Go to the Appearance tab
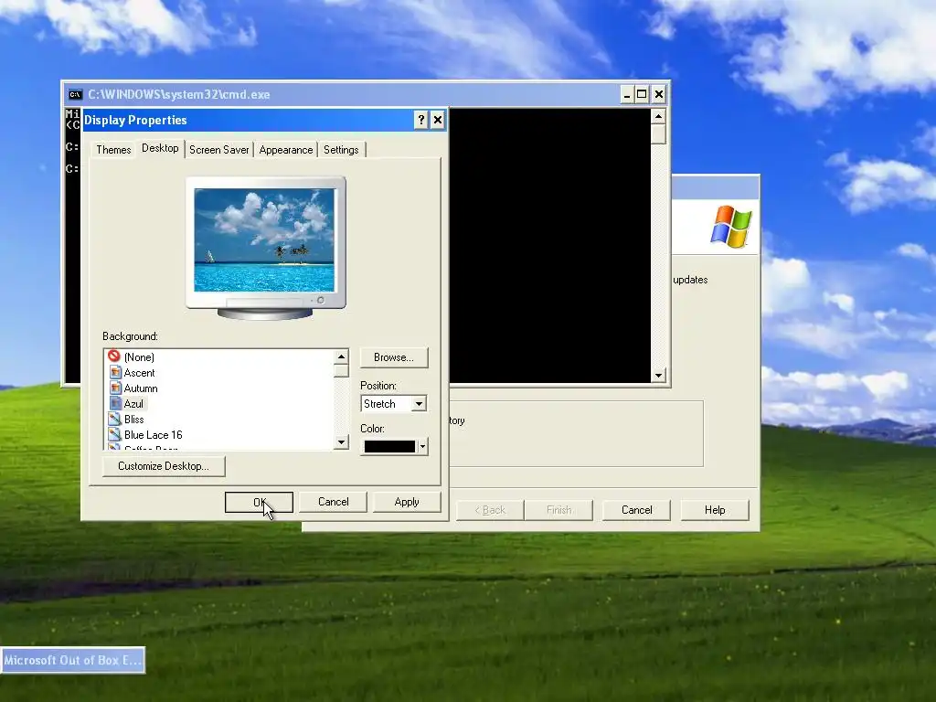The width and height of the screenshot is (936, 702). pos(286,150)
